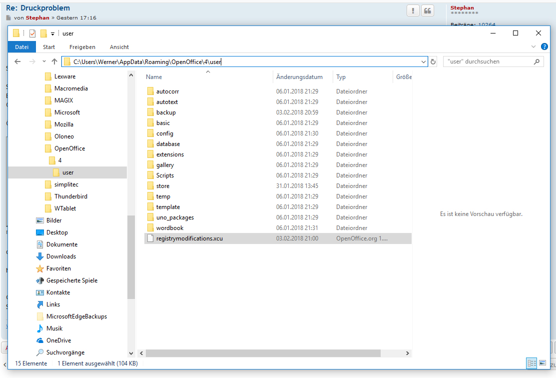Click the "user" durchsuchen search field
Image resolution: width=556 pixels, height=378 pixels.
click(x=487, y=61)
